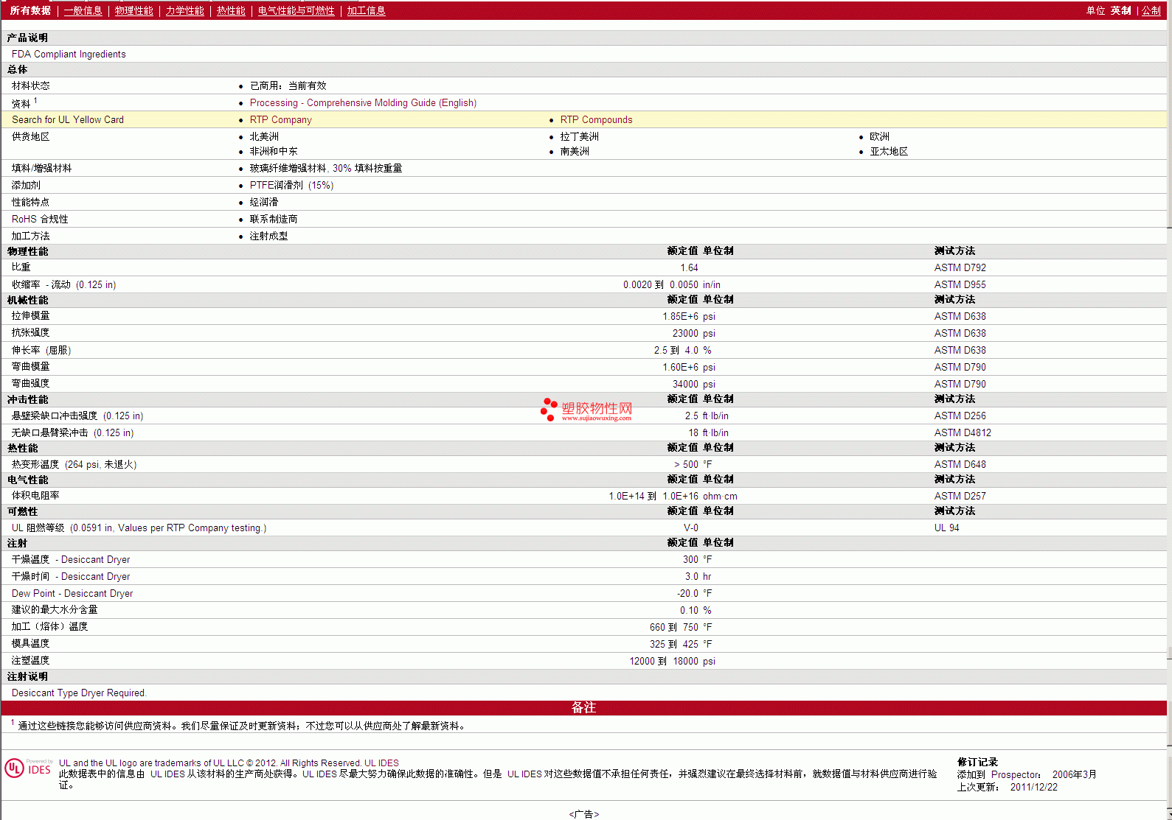
Task: Click the 备注 red section header
Action: click(x=583, y=708)
